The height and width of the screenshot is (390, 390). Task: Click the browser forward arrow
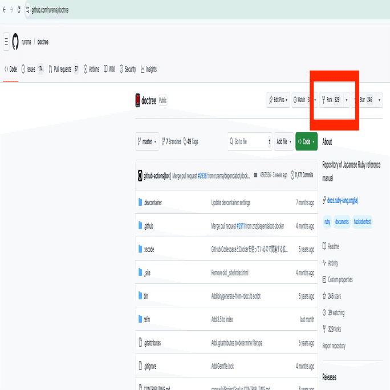coord(11,10)
